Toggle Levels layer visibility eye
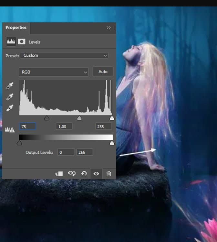Screen dimensions: 217x242 click(x=96, y=174)
